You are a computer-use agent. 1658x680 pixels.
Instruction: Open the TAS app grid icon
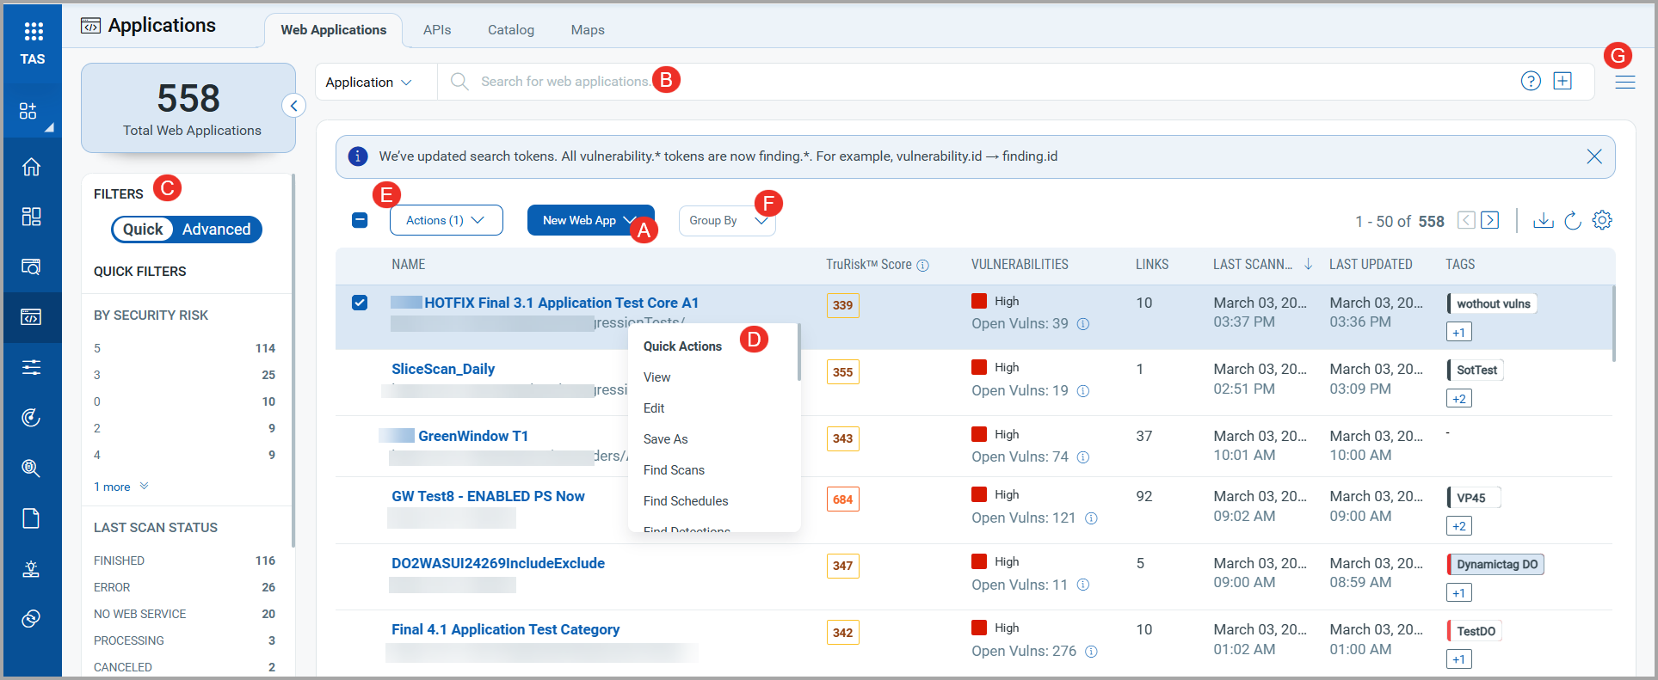click(x=33, y=33)
